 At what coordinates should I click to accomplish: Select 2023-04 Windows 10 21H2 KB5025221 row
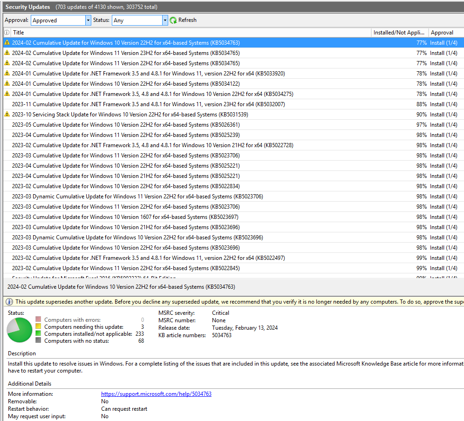[233, 176]
